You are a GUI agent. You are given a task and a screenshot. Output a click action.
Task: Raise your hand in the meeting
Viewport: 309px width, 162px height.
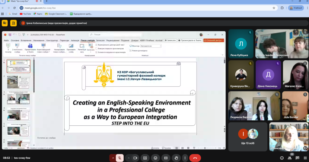pyautogui.click(x=176, y=158)
